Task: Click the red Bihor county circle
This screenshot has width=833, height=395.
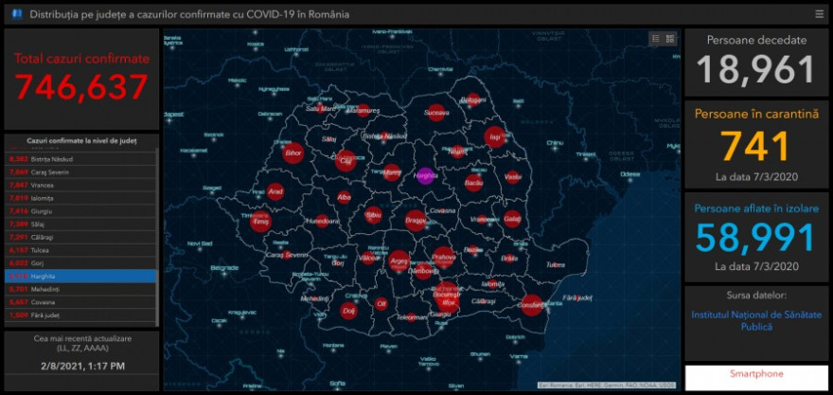Action: (293, 153)
